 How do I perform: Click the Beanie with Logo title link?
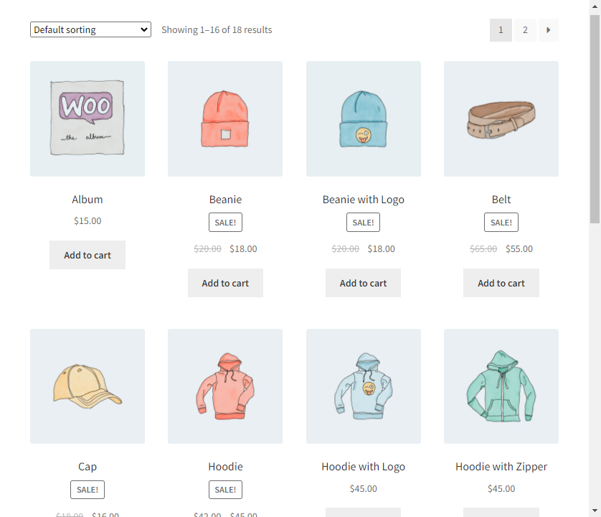(x=363, y=200)
